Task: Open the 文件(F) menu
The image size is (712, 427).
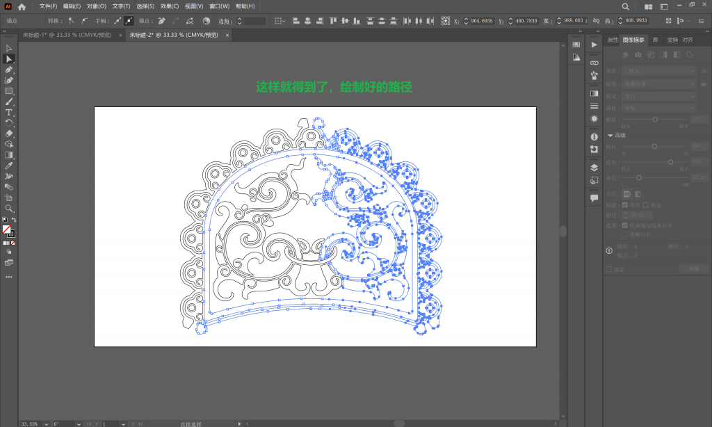Action: (48, 6)
